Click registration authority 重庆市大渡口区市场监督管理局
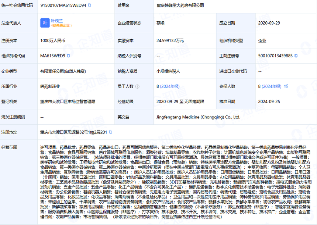317x225 pixels. click(x=68, y=102)
